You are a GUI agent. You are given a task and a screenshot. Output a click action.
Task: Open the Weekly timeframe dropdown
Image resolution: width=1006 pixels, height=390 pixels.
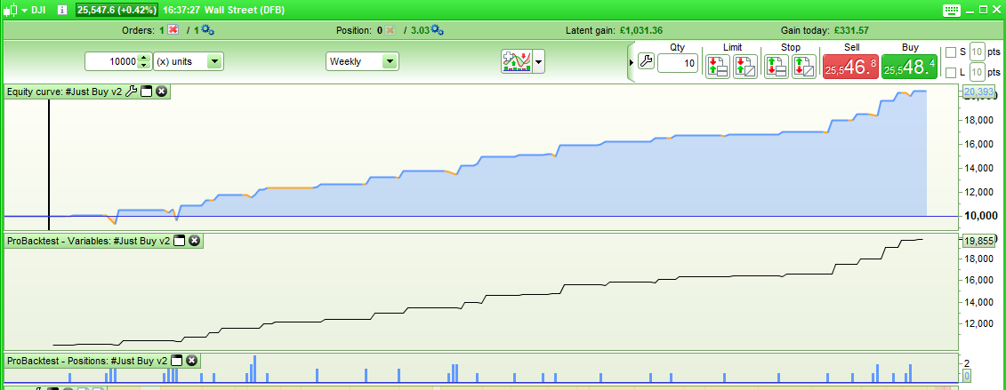click(x=362, y=61)
